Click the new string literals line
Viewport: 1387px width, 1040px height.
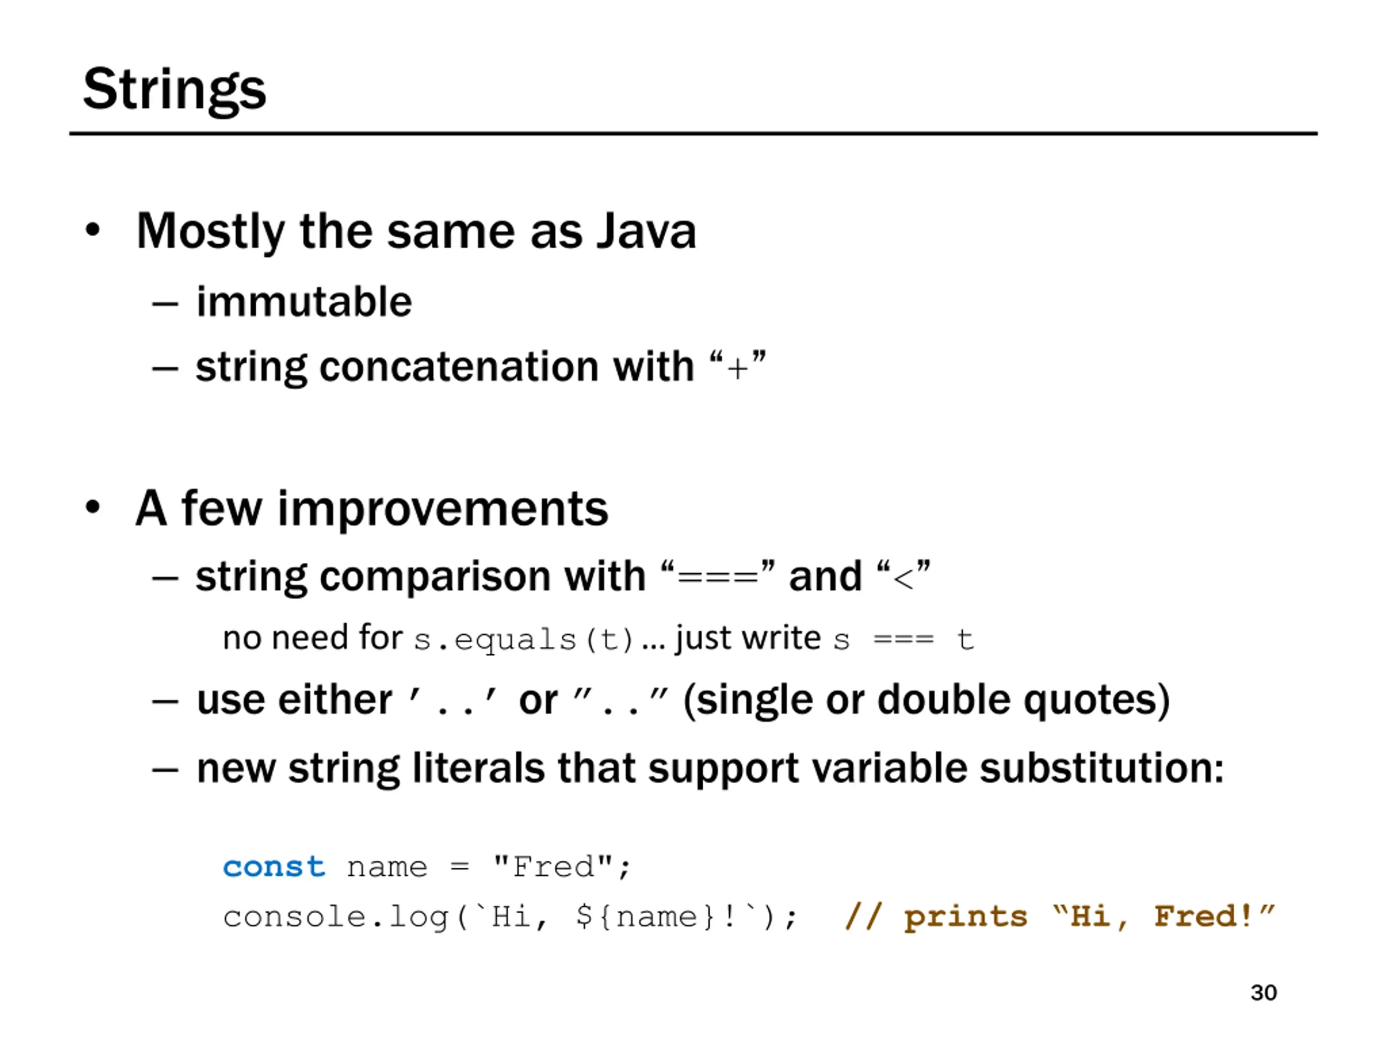click(x=710, y=769)
